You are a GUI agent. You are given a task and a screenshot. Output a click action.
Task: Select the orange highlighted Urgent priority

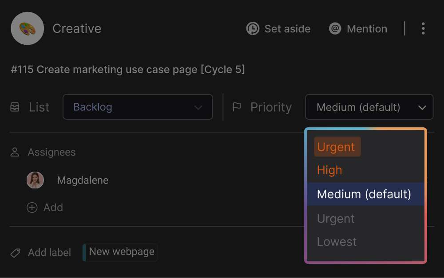click(337, 147)
